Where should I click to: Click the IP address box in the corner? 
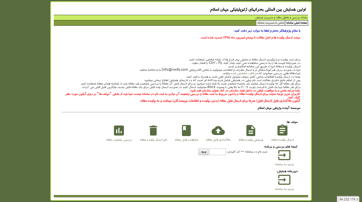(x=348, y=199)
